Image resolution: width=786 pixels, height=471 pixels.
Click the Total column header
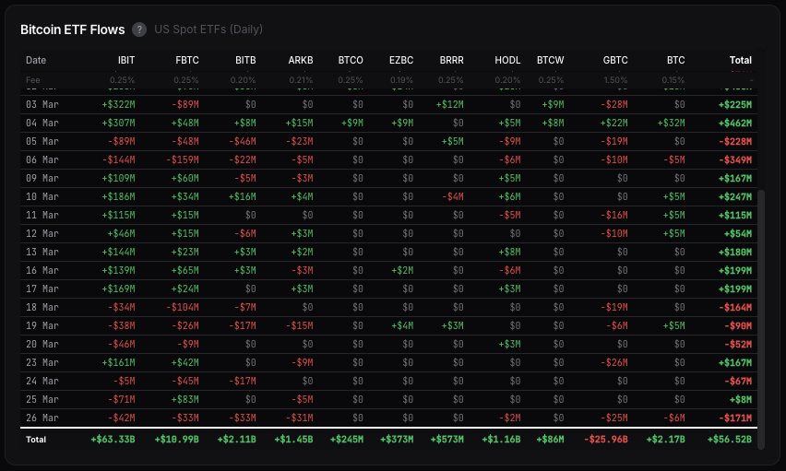(740, 60)
